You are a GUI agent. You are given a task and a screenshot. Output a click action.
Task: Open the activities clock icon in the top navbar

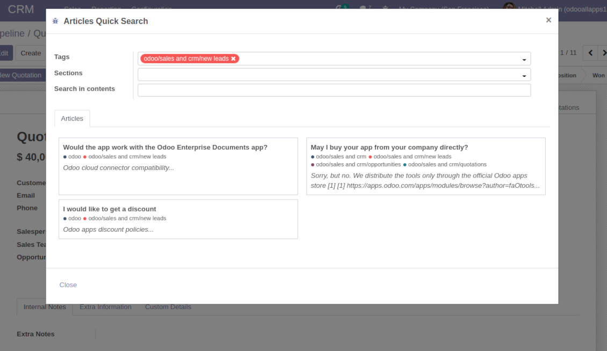coord(342,7)
